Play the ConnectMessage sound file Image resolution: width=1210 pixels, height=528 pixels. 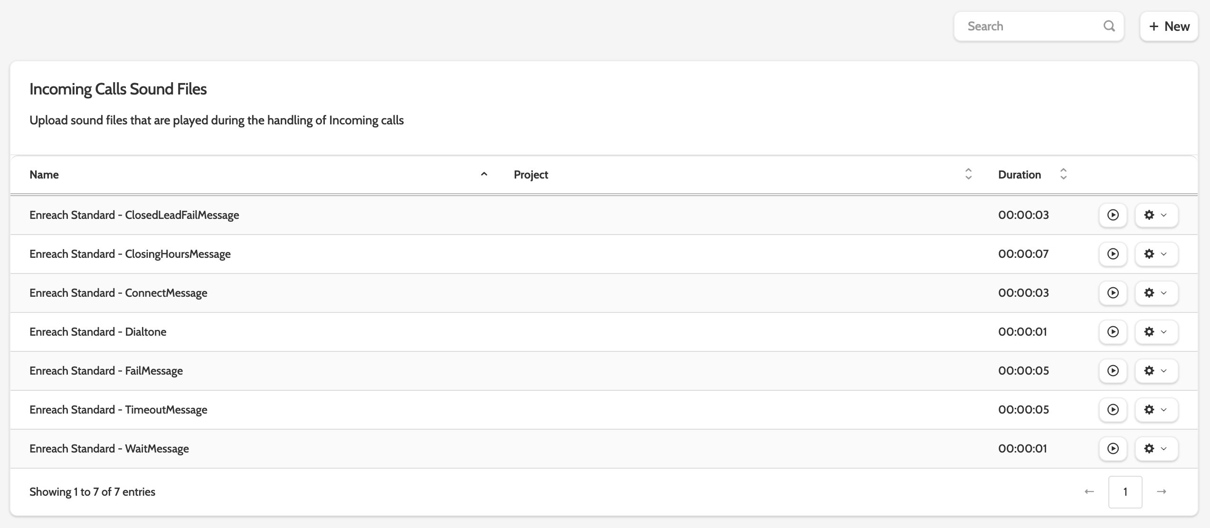coord(1113,293)
